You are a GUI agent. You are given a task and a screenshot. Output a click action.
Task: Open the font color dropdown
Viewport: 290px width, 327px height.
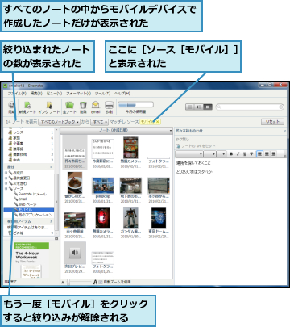pos(222,154)
